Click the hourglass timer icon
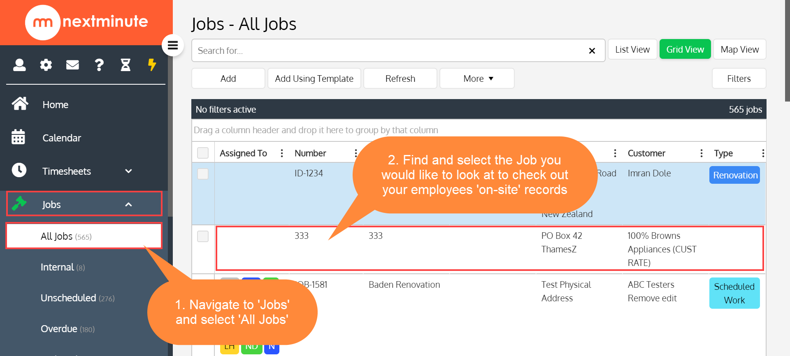The width and height of the screenshot is (790, 356). pos(125,65)
